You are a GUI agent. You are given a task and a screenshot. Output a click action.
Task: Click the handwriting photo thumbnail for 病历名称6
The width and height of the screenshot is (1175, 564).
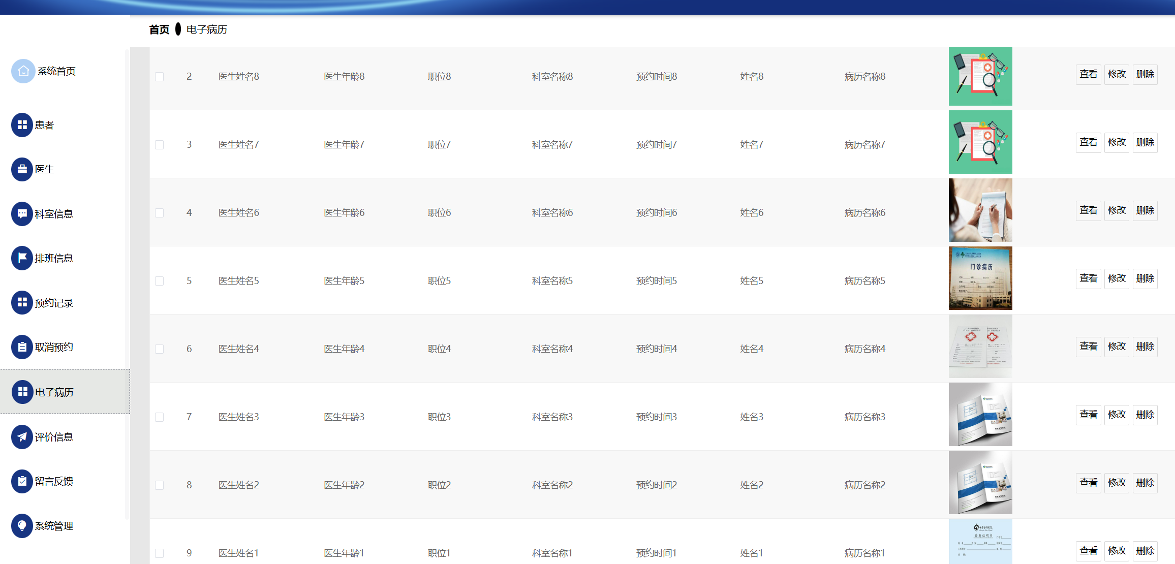[980, 210]
